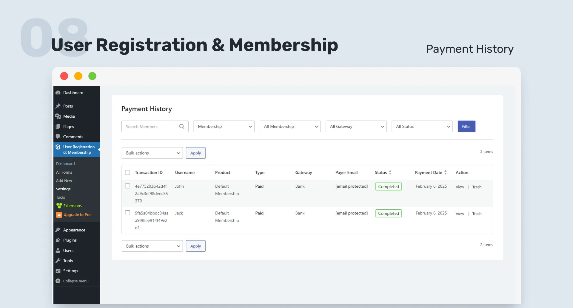573x308 pixels.
Task: Click the green Extensions icon
Action: (59, 206)
